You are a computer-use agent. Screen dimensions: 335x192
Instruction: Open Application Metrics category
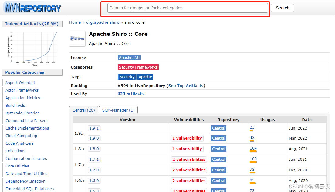[x=23, y=98]
